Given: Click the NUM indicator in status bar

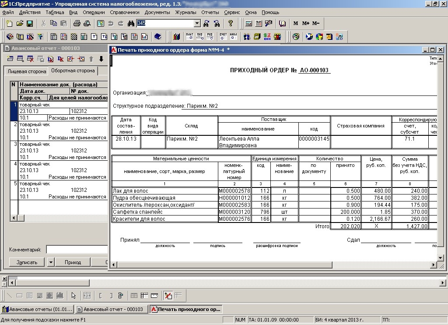Looking at the screenshot, I should (x=240, y=320).
